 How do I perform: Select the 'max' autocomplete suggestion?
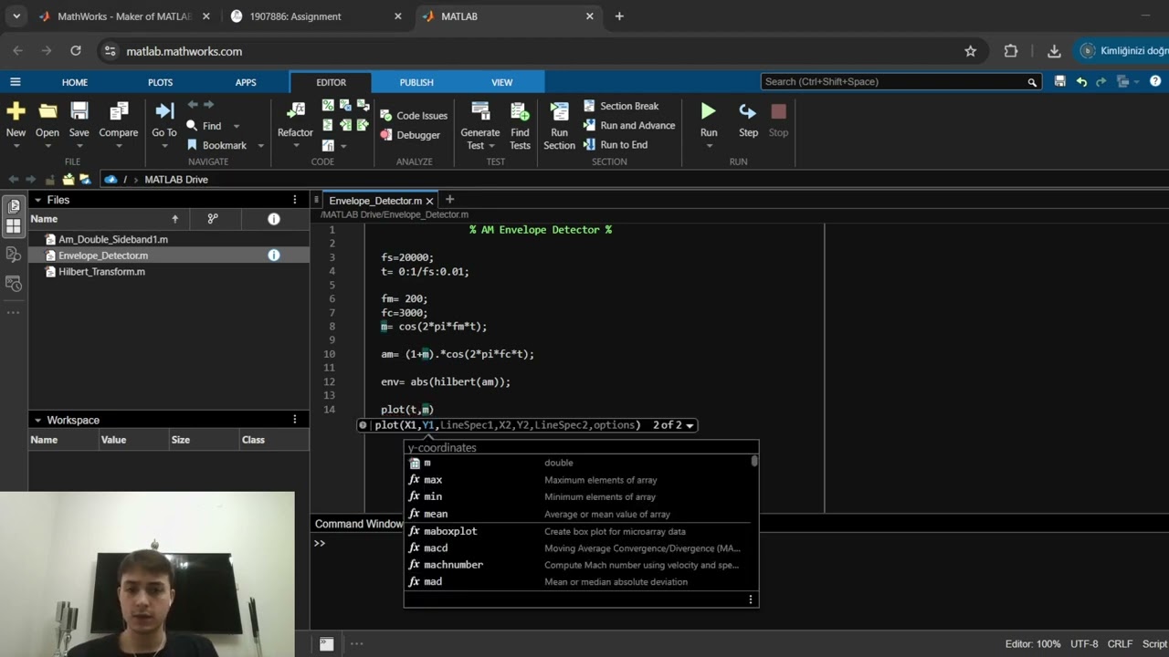[433, 480]
